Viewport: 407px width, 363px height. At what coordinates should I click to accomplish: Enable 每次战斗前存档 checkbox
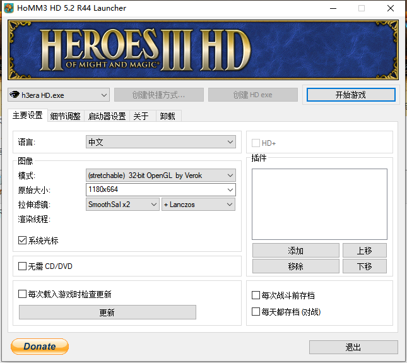pos(256,295)
